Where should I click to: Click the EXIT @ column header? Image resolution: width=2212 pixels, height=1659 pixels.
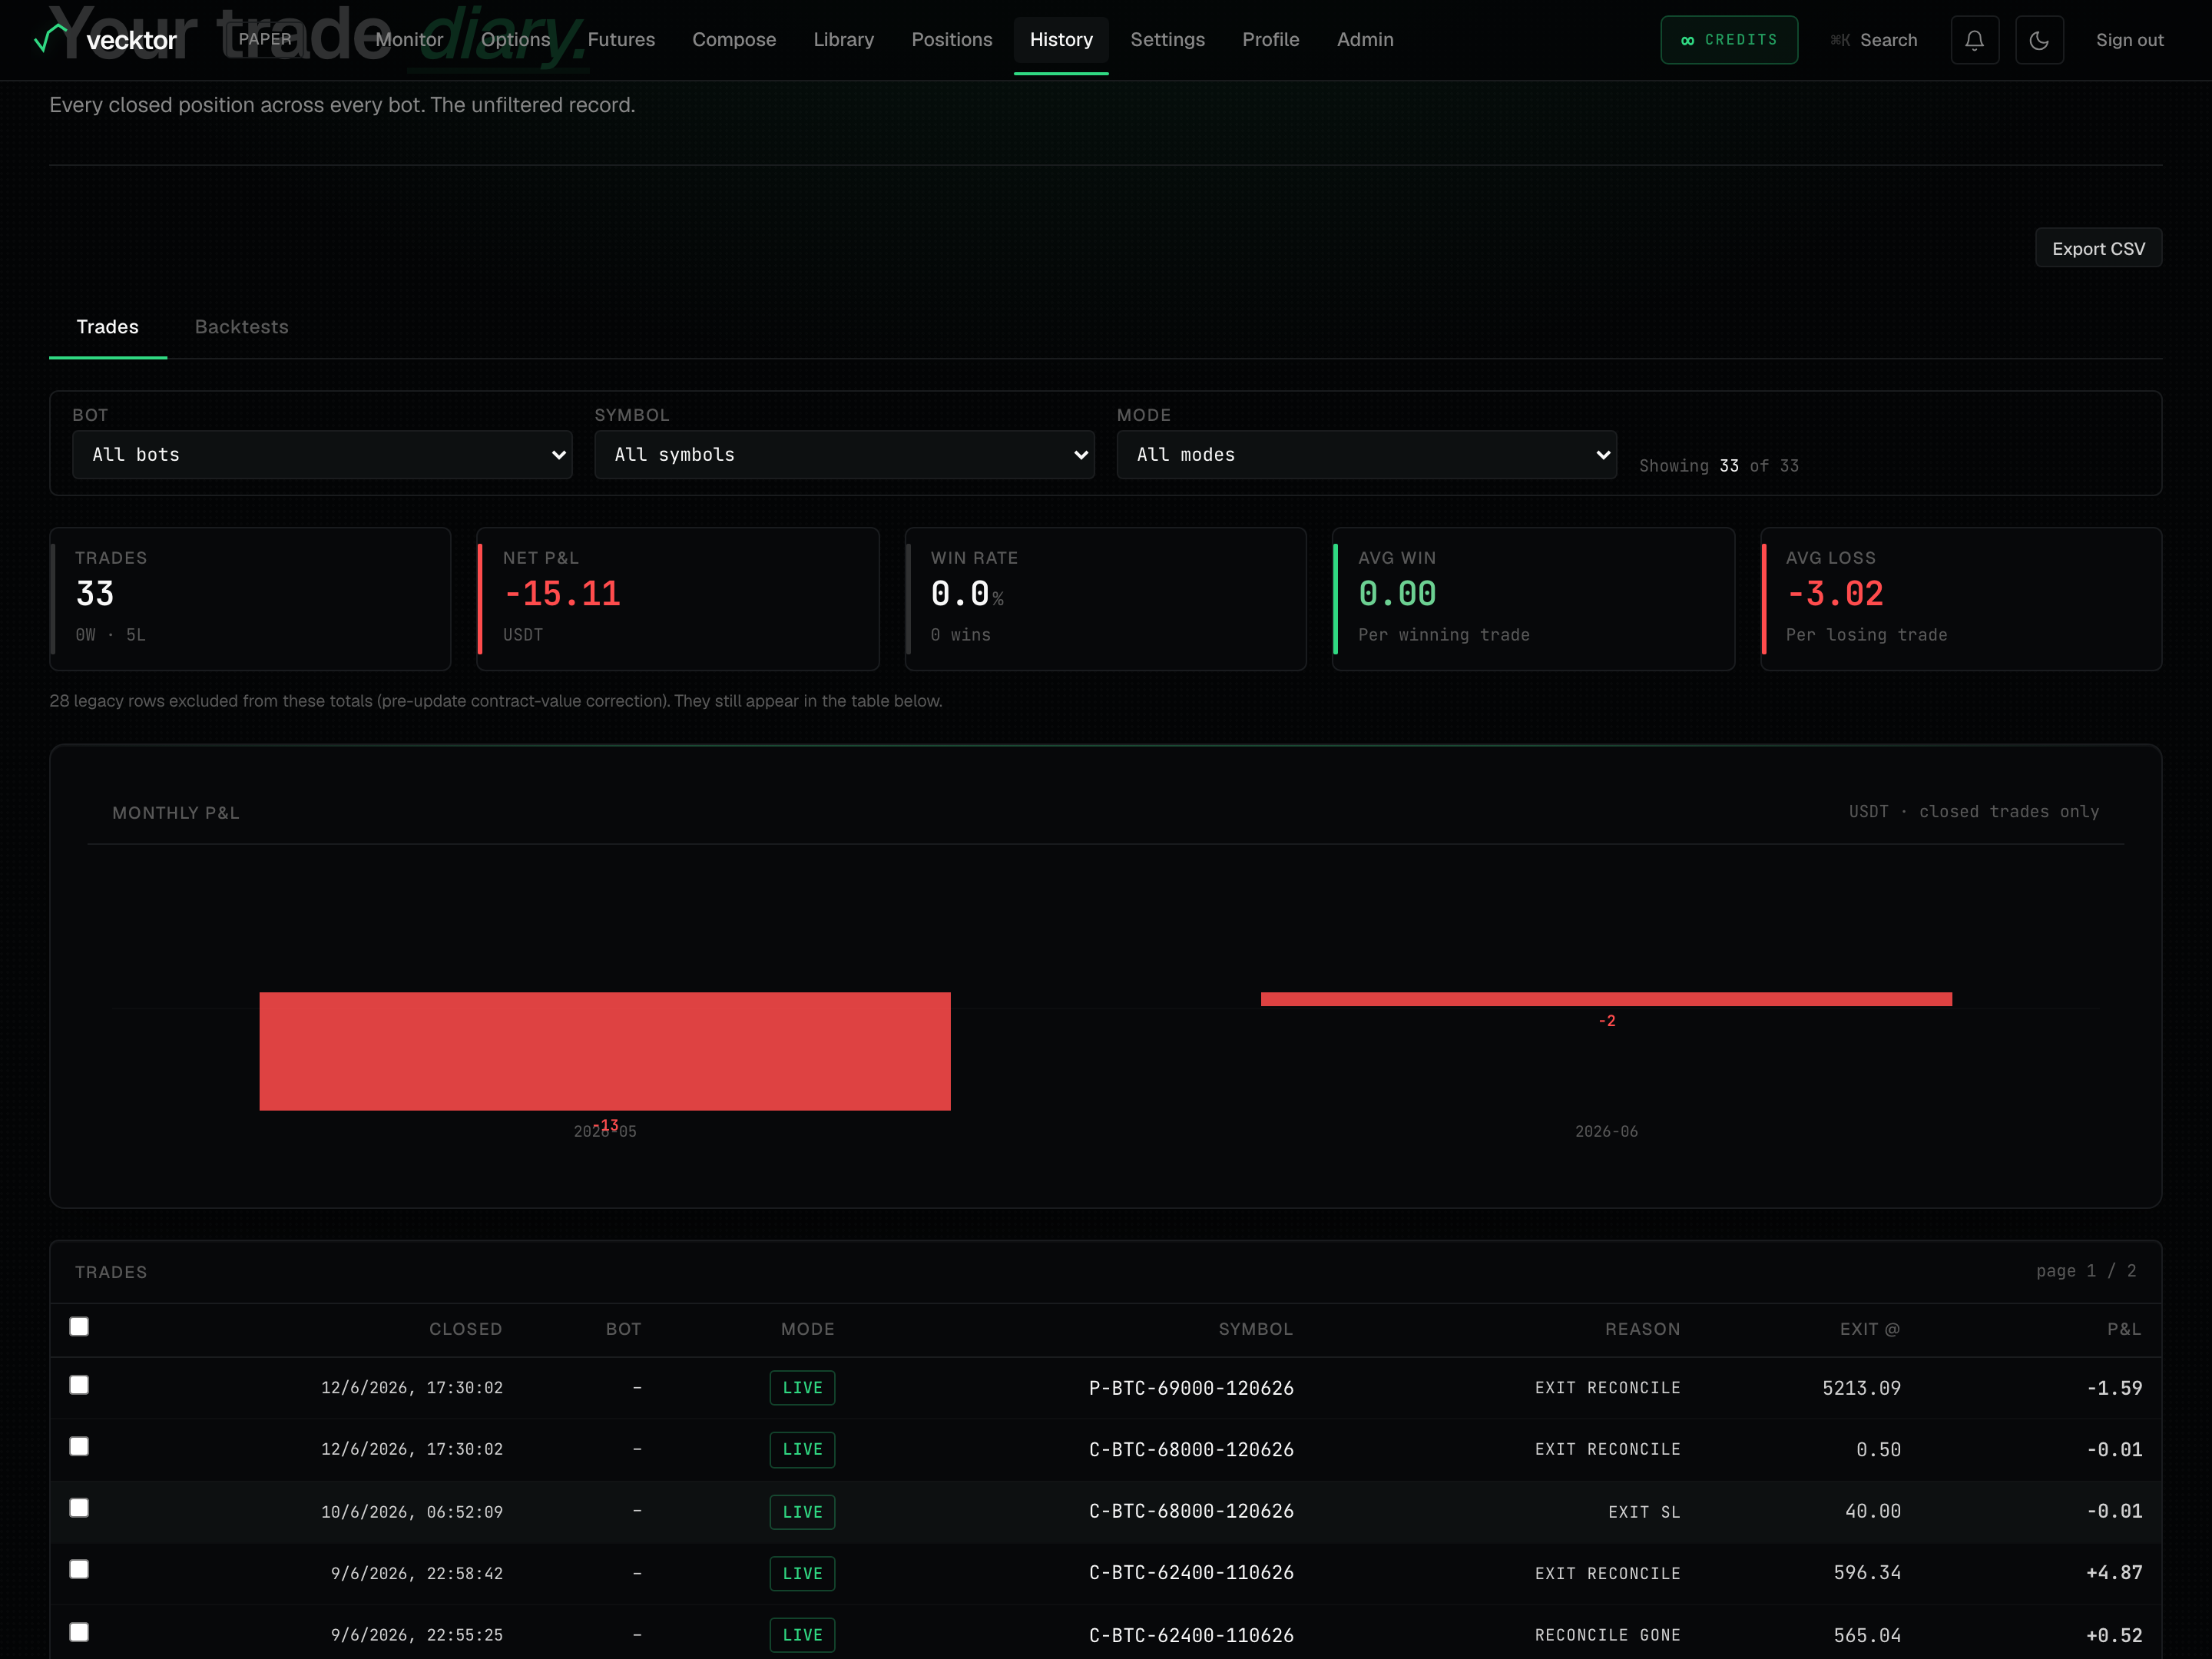tap(1870, 1329)
